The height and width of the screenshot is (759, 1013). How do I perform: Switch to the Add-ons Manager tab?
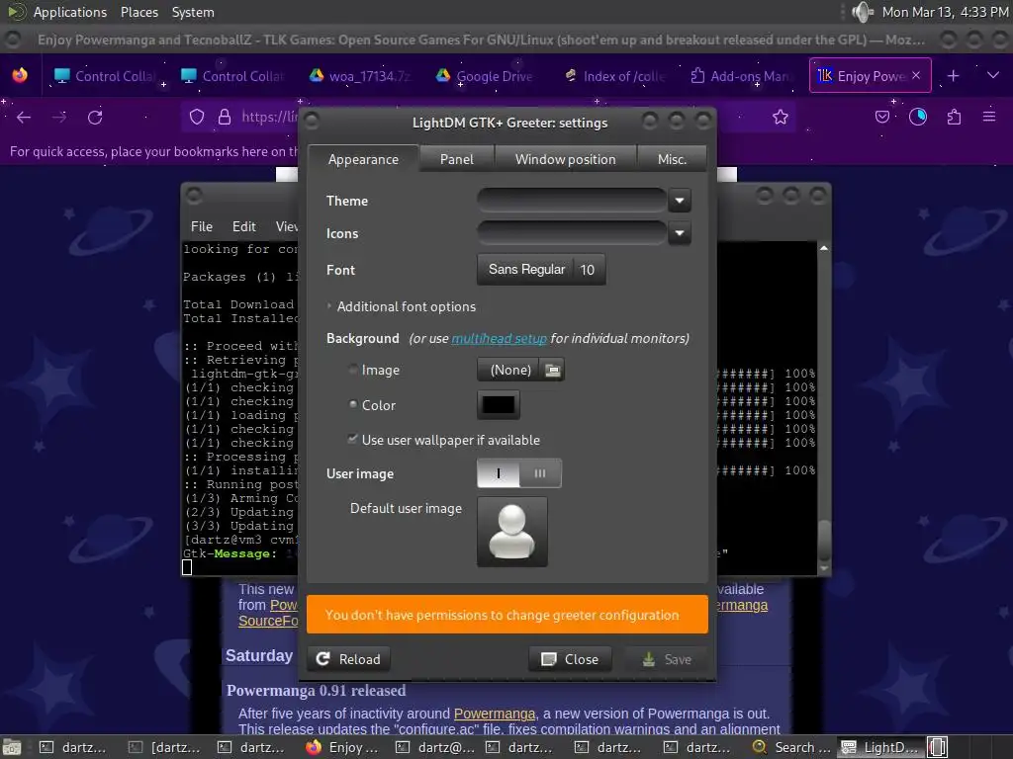coord(742,76)
